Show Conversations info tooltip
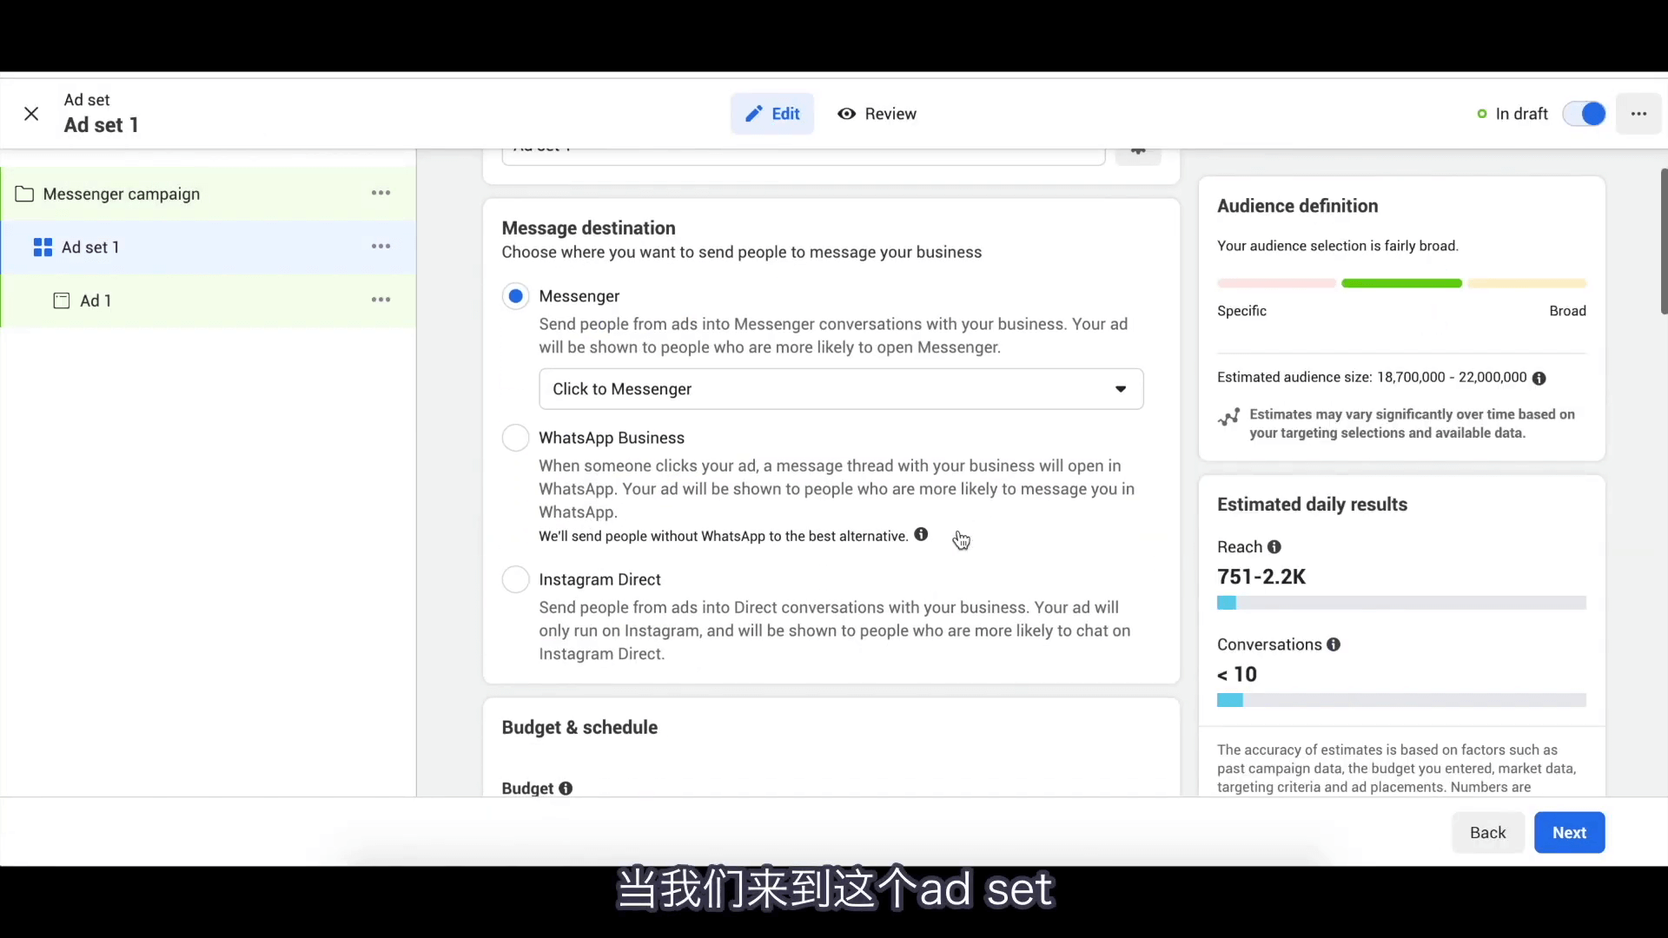1668x938 pixels. (x=1334, y=644)
